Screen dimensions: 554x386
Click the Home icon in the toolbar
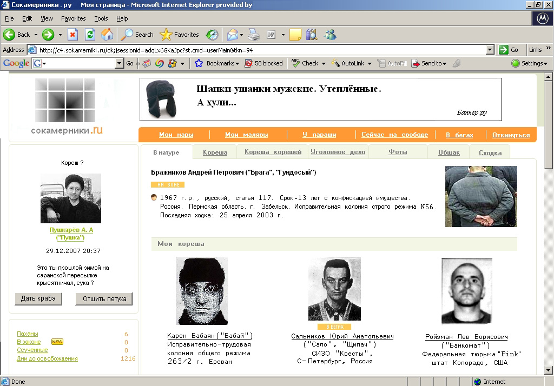(108, 34)
